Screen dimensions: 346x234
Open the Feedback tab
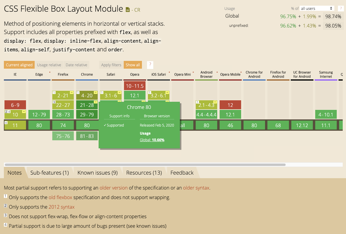click(x=182, y=173)
